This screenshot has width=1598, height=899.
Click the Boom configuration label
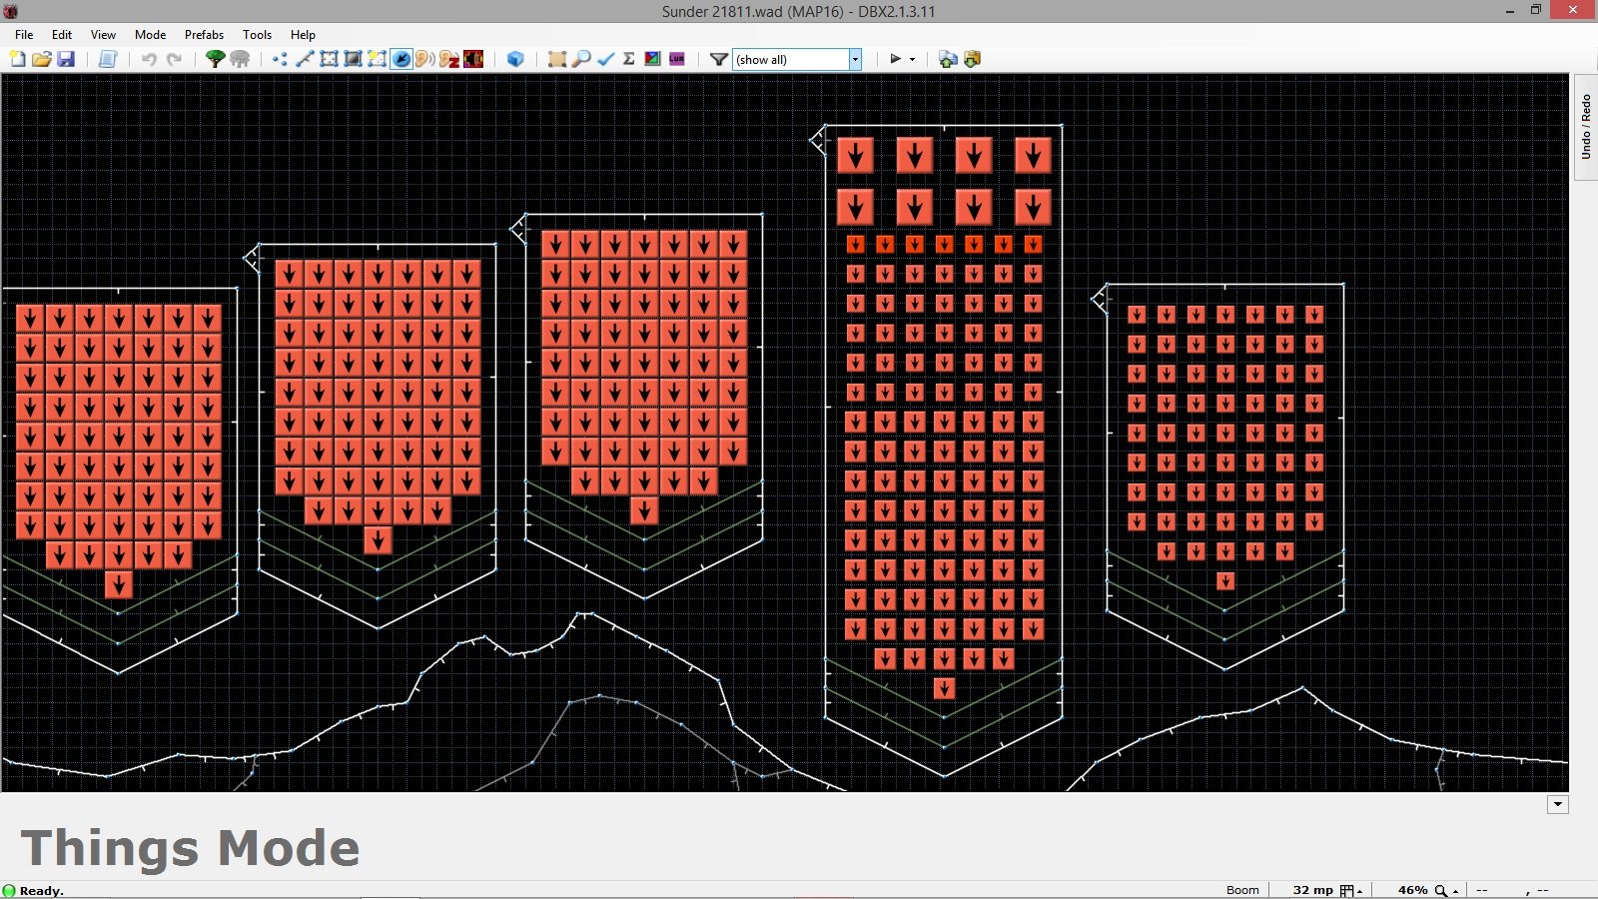[x=1242, y=890]
